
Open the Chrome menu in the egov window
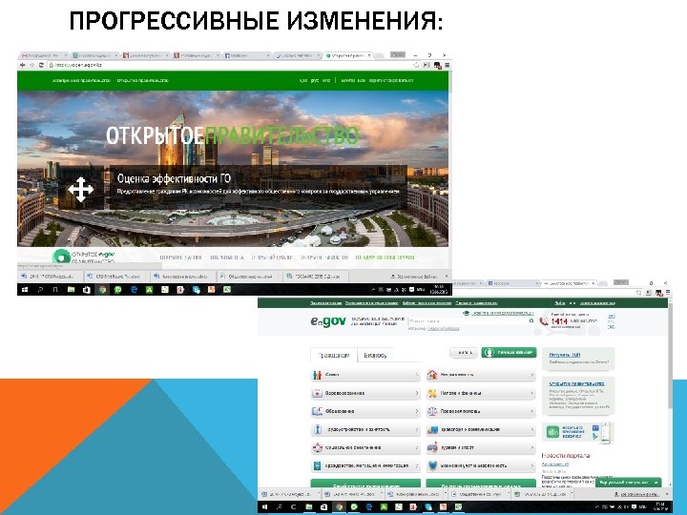click(x=667, y=292)
